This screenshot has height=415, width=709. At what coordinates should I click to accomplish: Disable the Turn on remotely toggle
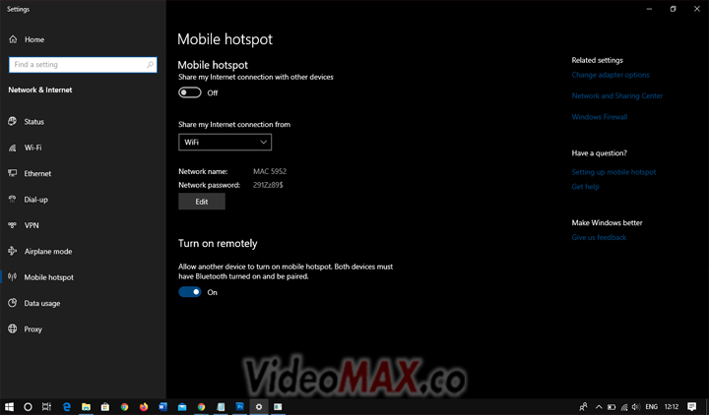pyautogui.click(x=190, y=292)
